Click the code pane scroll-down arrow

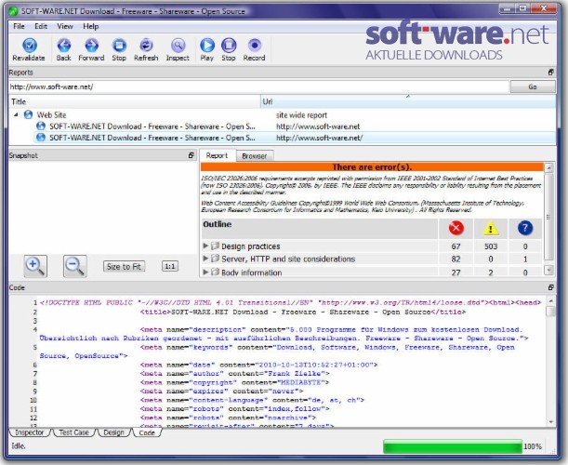coord(551,422)
